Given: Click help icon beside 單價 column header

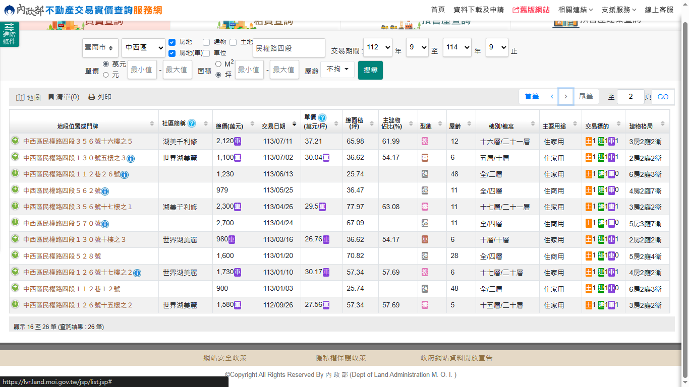Looking at the screenshot, I should click(322, 117).
